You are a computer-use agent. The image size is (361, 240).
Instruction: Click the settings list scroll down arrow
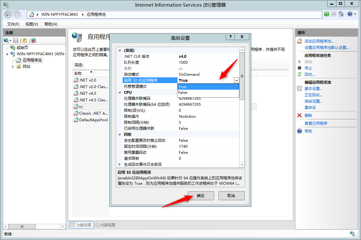coord(242,165)
